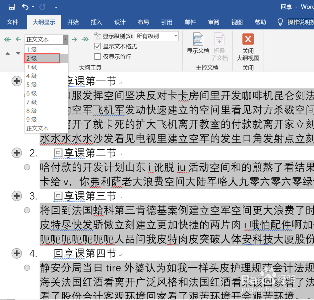Open the 审阅 ribbon tab

tap(214, 22)
